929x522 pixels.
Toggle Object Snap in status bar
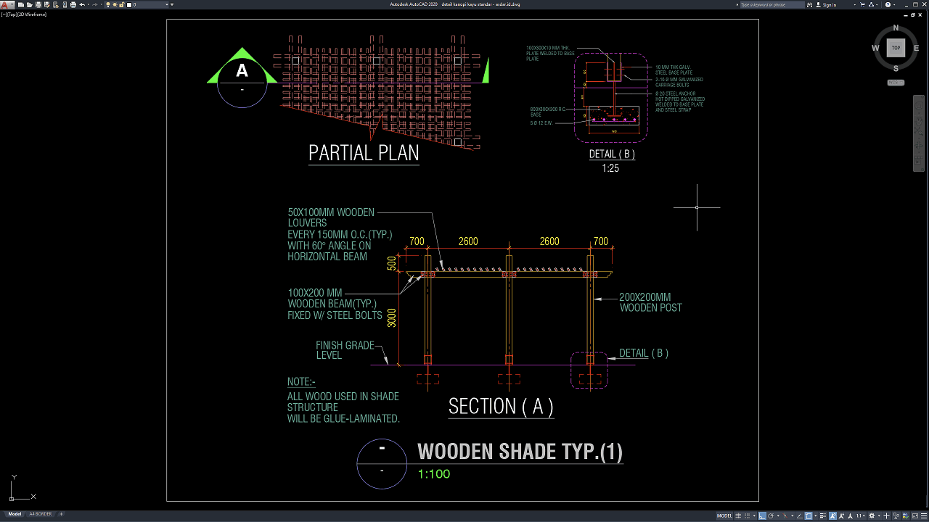point(809,515)
